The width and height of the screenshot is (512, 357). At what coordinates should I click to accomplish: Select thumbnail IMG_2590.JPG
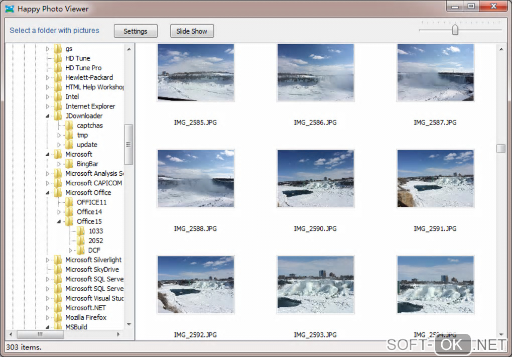point(315,178)
